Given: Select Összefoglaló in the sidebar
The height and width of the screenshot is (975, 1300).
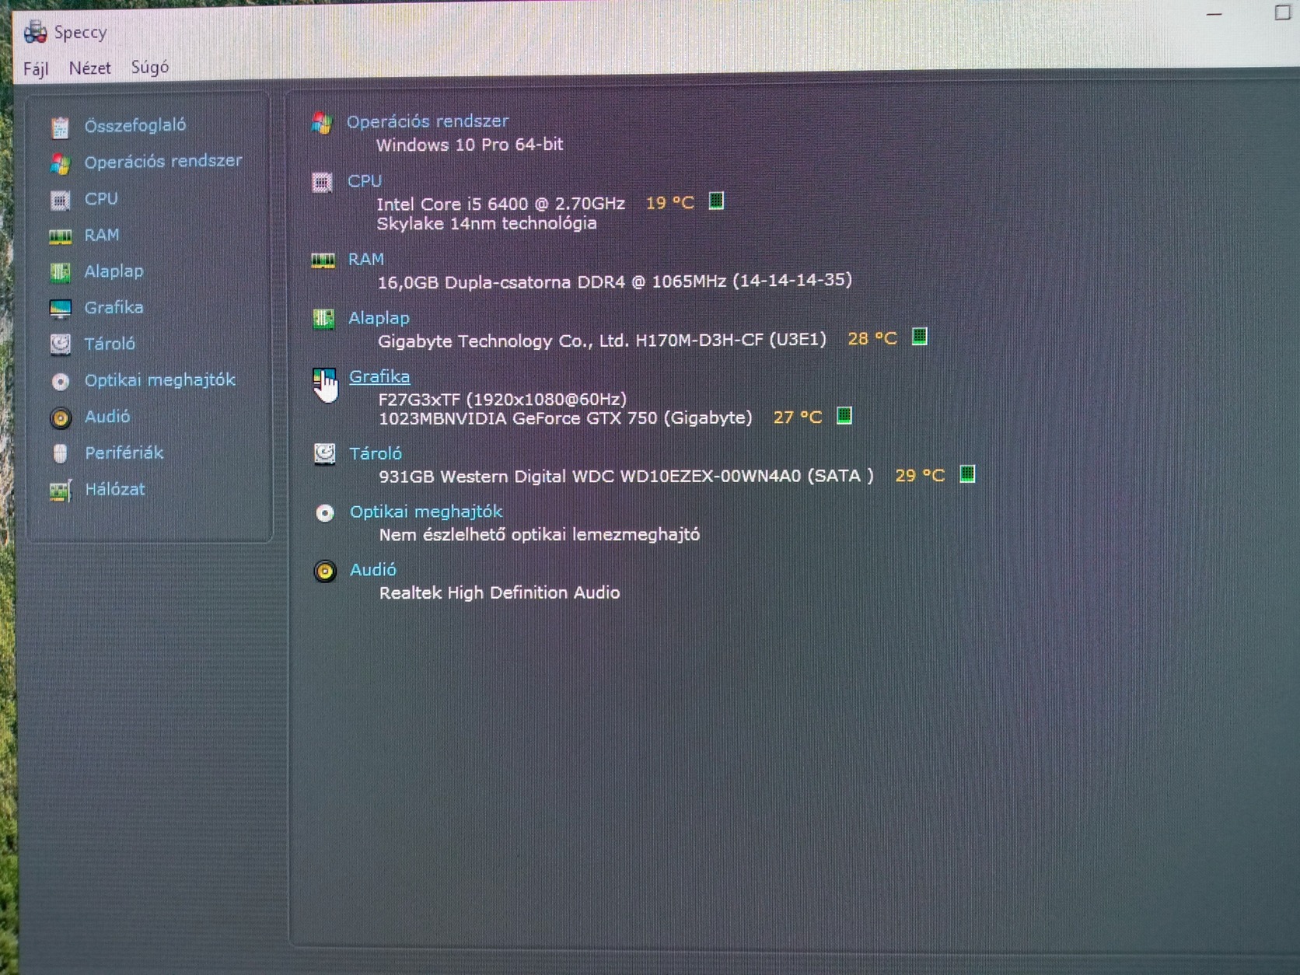Looking at the screenshot, I should tap(135, 125).
